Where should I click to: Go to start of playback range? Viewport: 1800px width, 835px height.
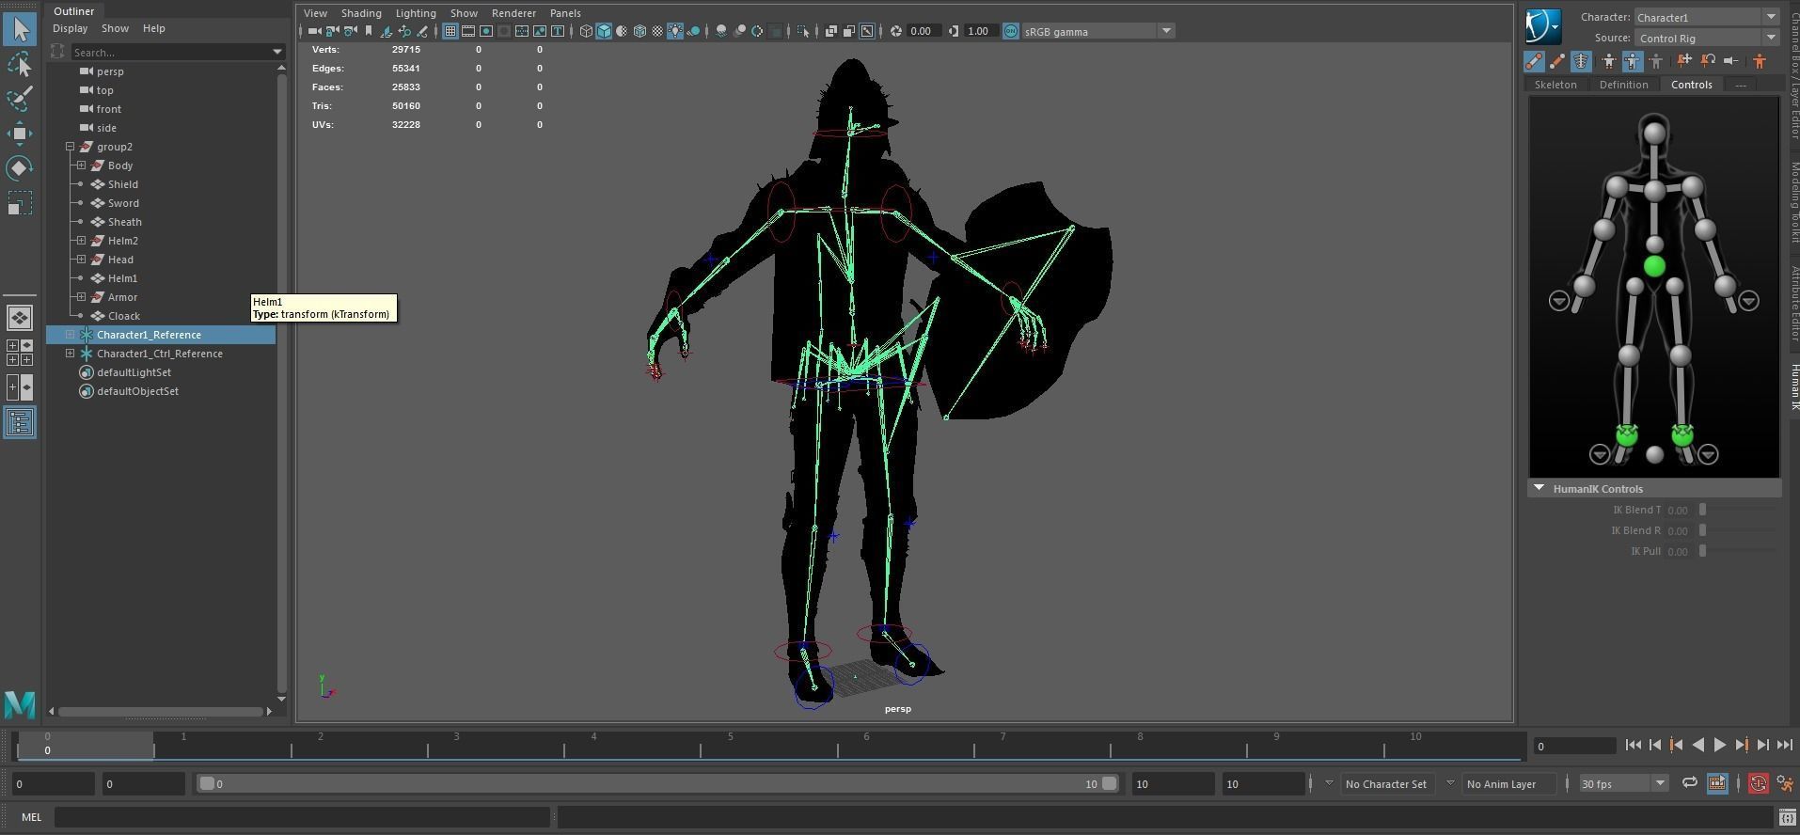pyautogui.click(x=1634, y=745)
